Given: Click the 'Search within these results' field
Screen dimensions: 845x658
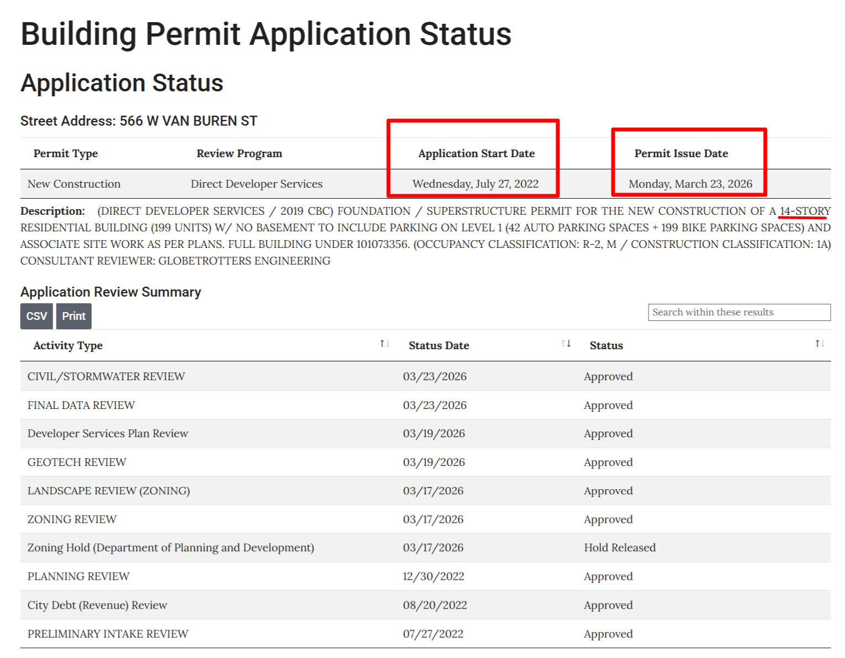Looking at the screenshot, I should tap(739, 312).
